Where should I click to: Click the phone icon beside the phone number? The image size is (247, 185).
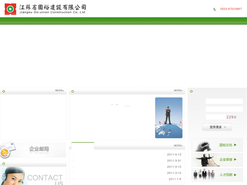[214, 9]
